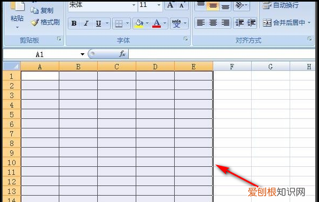
Task: Toggle Bold formatting
Action: click(74, 23)
